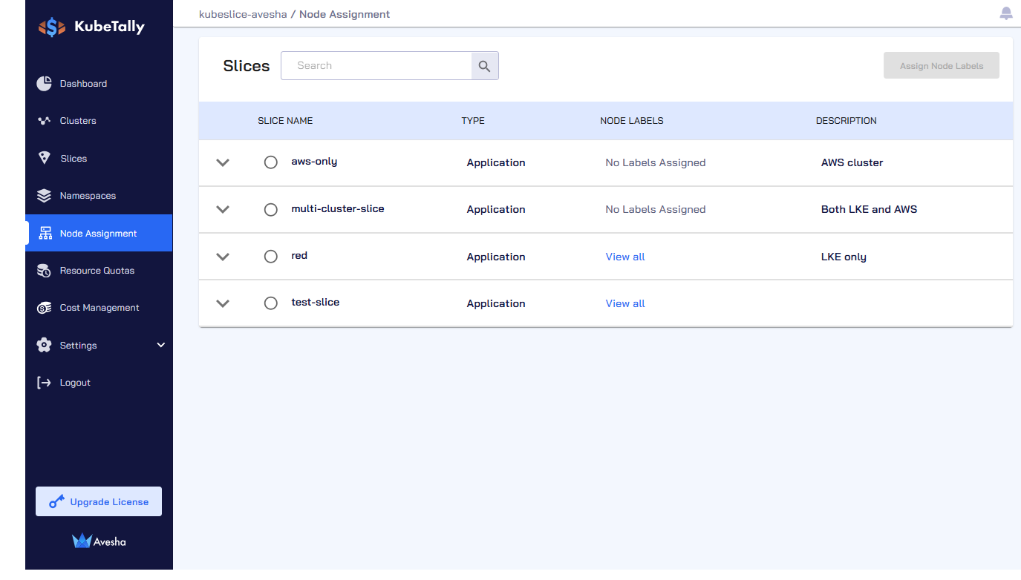Click the search magnifier button
This screenshot has height=580, width=1021.
pos(485,66)
